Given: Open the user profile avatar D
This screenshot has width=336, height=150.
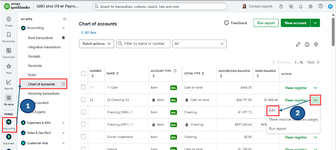Looking at the screenshot, I should [x=330, y=7].
